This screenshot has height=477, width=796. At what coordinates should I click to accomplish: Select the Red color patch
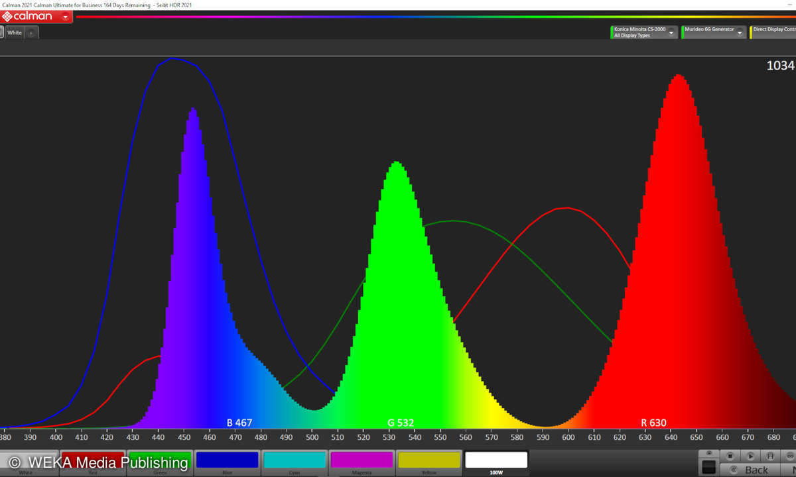click(92, 462)
